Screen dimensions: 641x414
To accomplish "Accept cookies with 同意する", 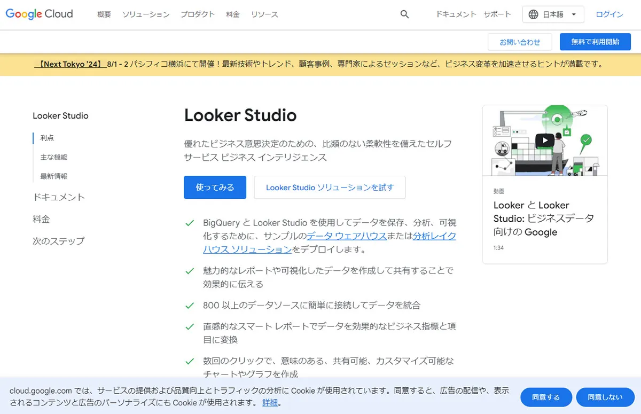I will pyautogui.click(x=546, y=397).
